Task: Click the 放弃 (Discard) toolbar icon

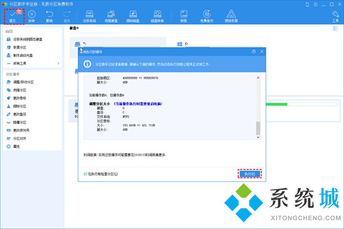Action: 32,16
